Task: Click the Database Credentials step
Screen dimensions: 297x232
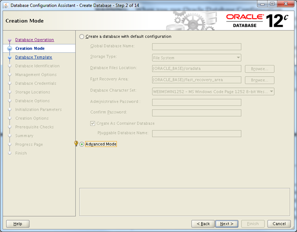Action: 35,83
